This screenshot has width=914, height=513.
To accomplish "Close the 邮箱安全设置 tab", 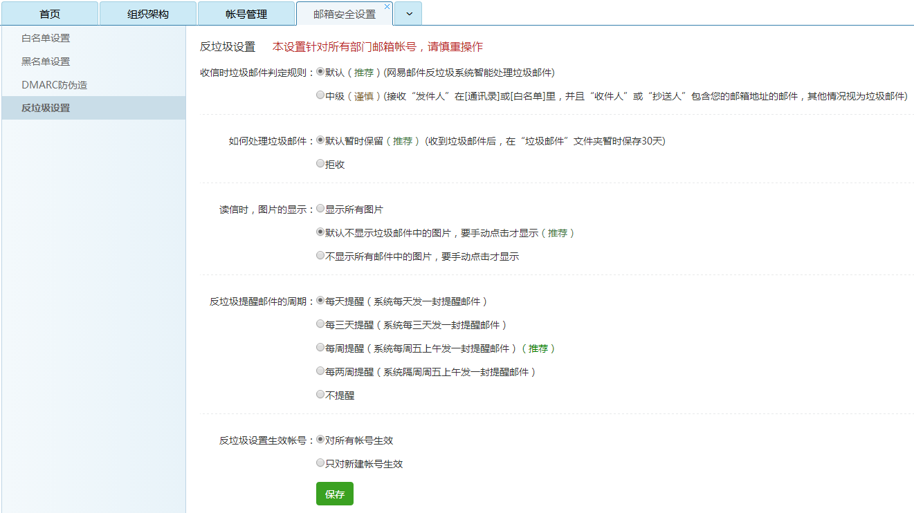I will coord(387,5).
